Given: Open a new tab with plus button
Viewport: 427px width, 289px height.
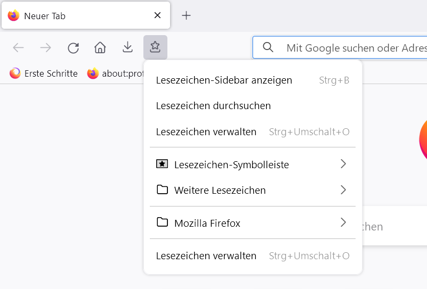Looking at the screenshot, I should pyautogui.click(x=186, y=15).
